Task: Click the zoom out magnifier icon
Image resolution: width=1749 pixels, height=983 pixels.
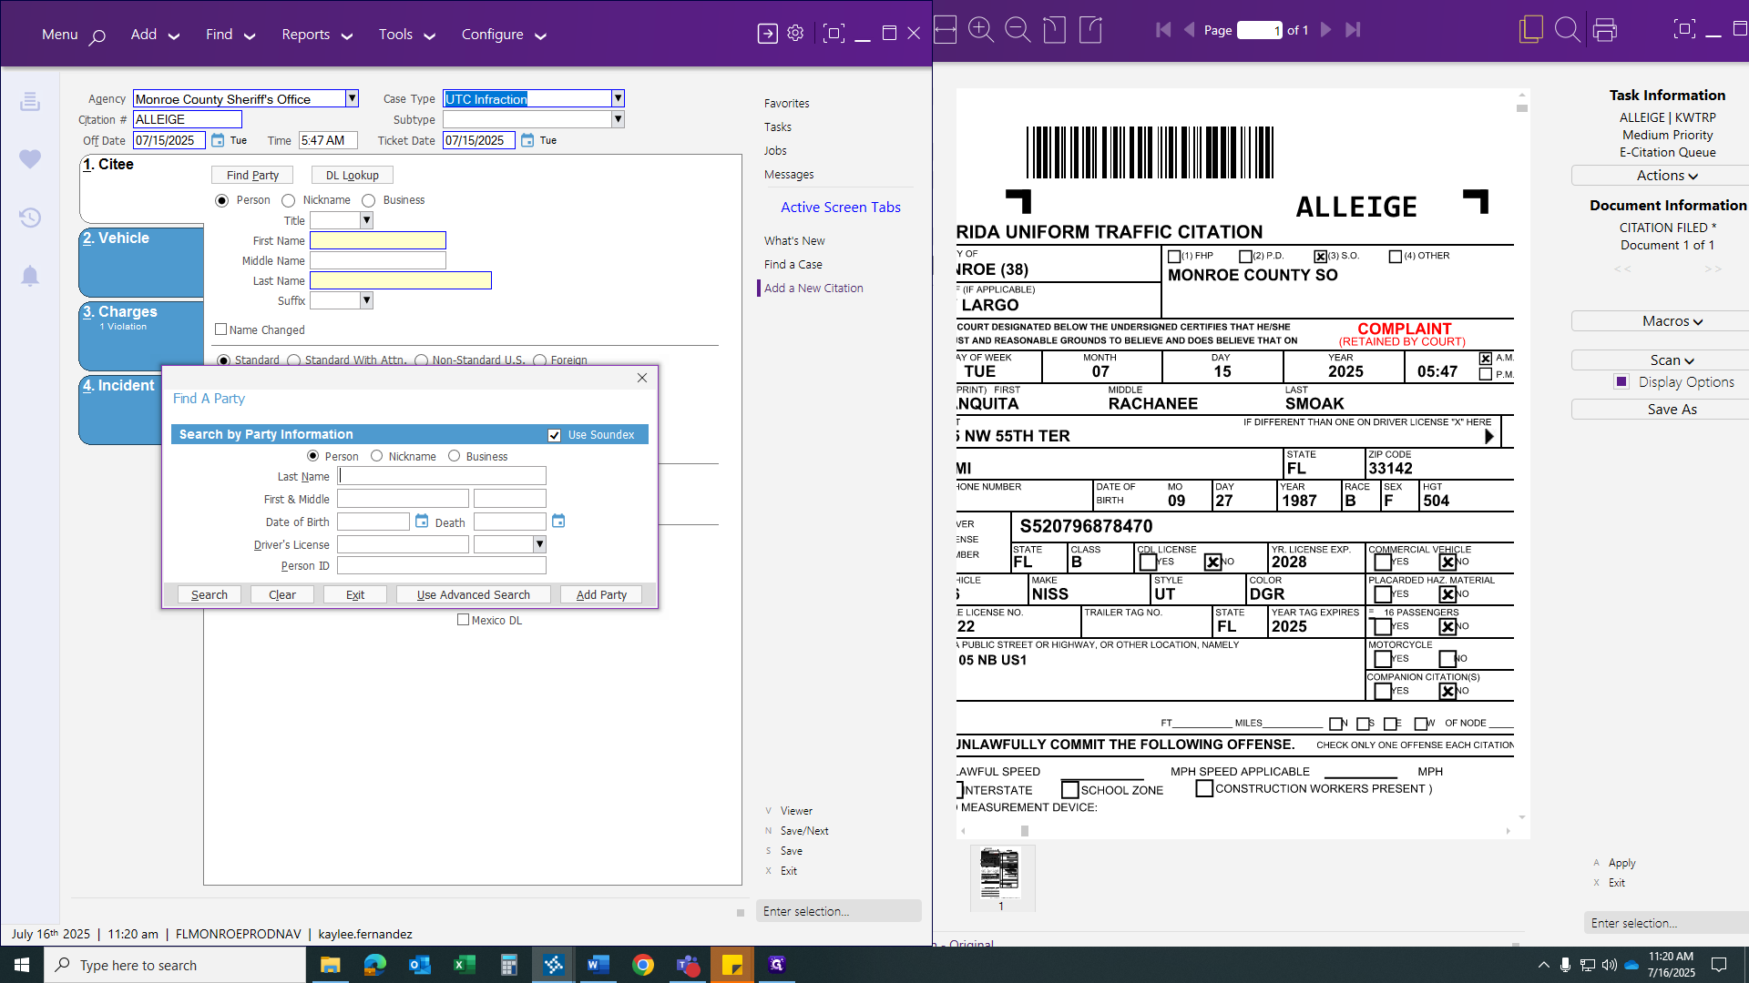Action: [1017, 30]
